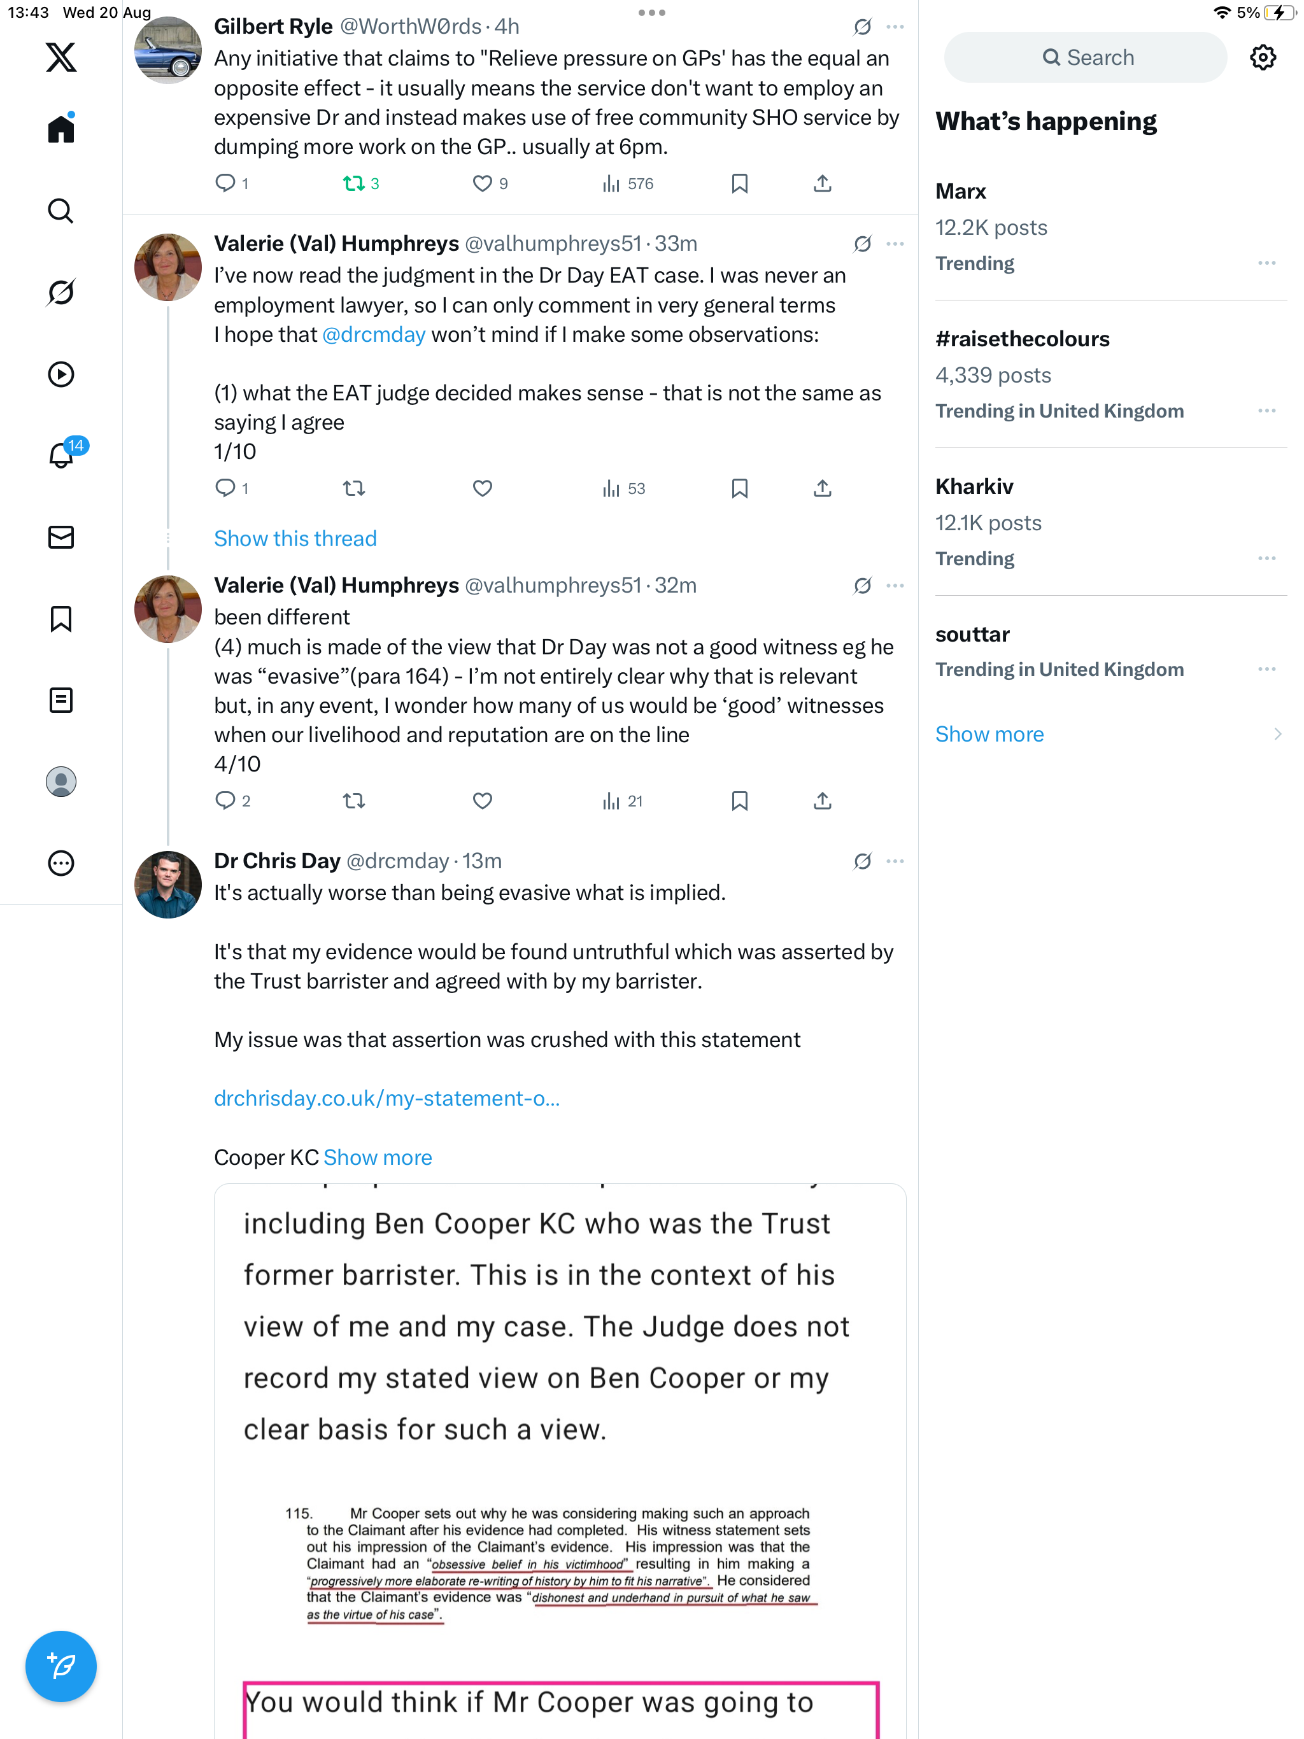This screenshot has width=1304, height=1739.
Task: Expand Show more trends list
Action: [989, 735]
